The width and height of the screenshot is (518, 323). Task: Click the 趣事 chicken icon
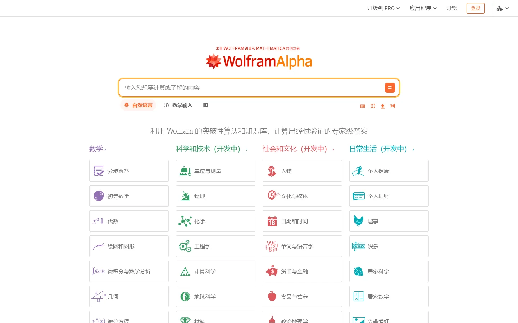tap(359, 221)
